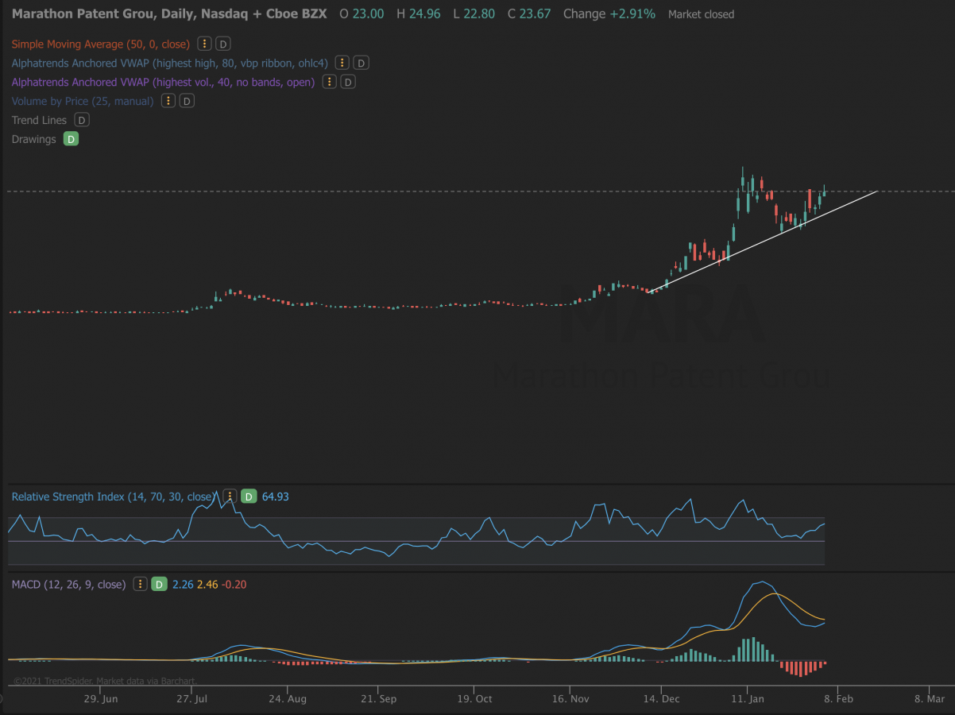Click the 8. Feb date label
The height and width of the screenshot is (715, 955).
[x=839, y=699]
